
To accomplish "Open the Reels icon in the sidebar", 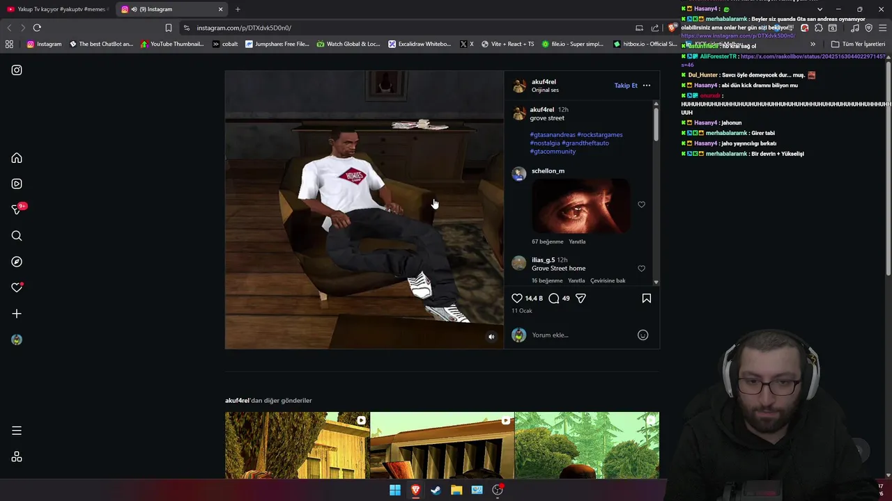I will 17,184.
